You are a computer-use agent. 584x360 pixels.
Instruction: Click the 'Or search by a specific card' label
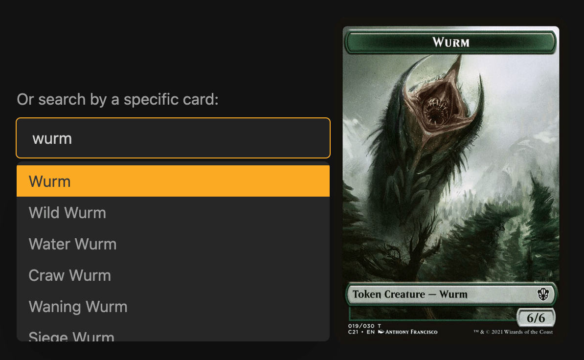(x=118, y=99)
